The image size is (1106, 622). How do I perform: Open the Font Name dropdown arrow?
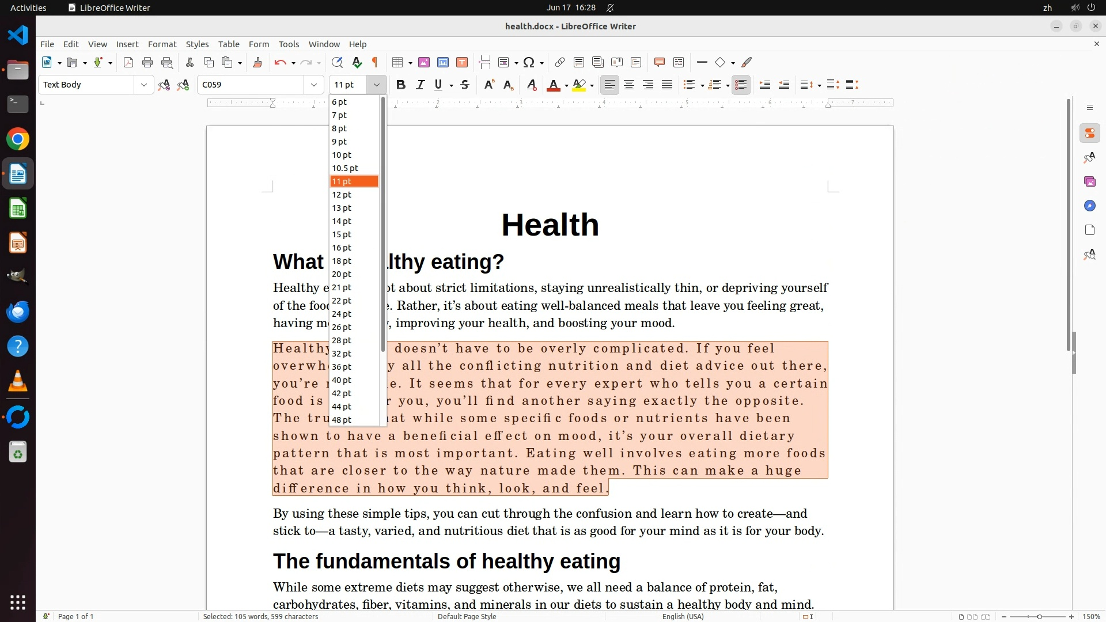tap(314, 85)
